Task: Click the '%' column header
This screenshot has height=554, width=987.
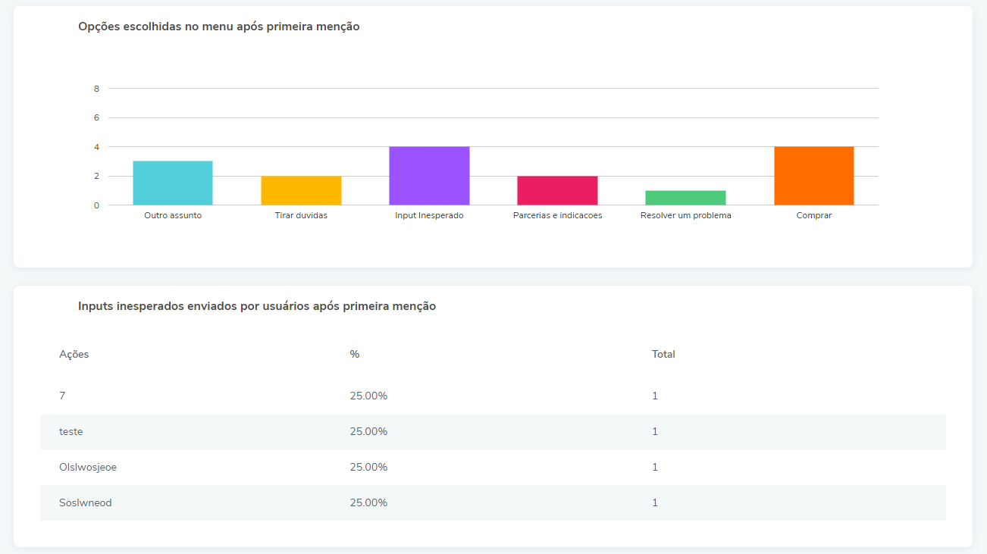Action: pos(354,354)
